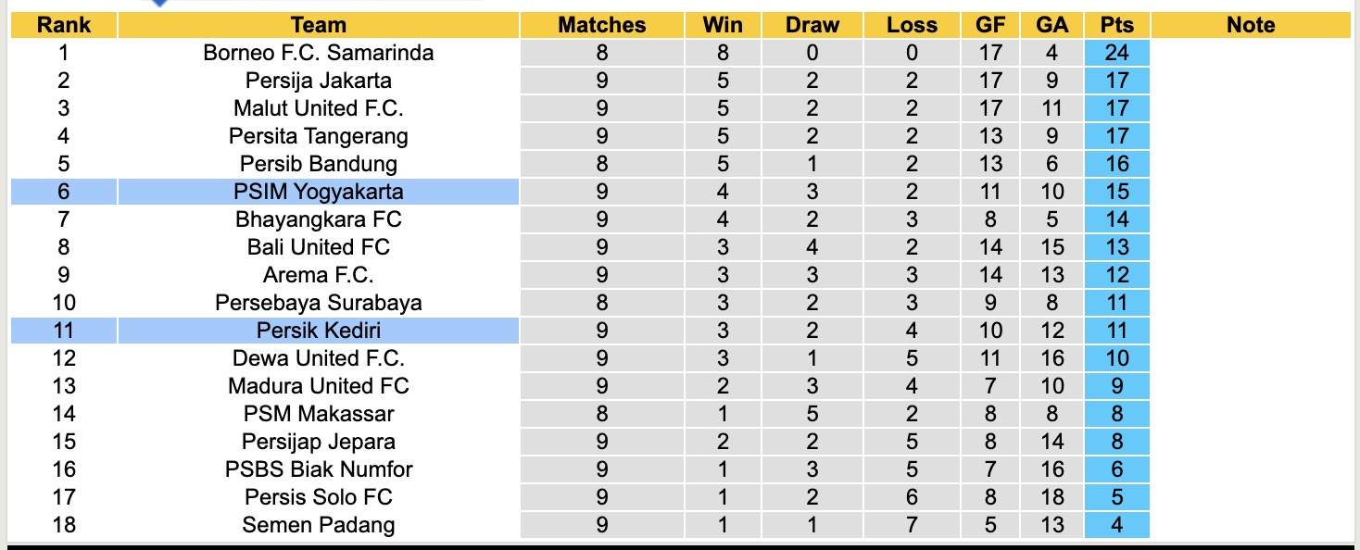The width and height of the screenshot is (1360, 550).
Task: Click the Rank column header
Action: click(x=63, y=25)
